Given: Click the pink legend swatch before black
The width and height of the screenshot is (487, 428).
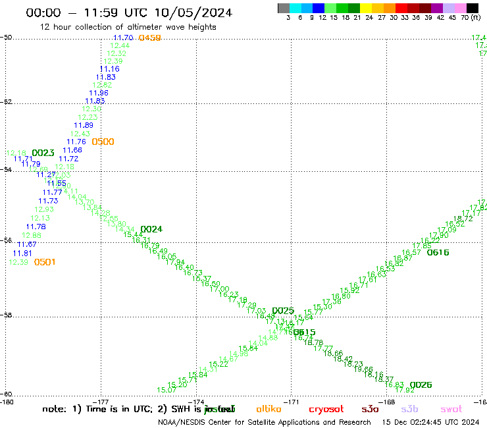Looking at the screenshot, I should tap(461, 8).
